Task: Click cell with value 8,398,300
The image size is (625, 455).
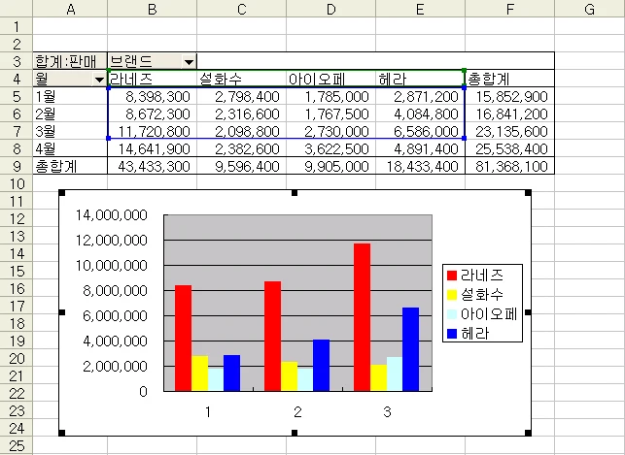Action: click(x=153, y=96)
